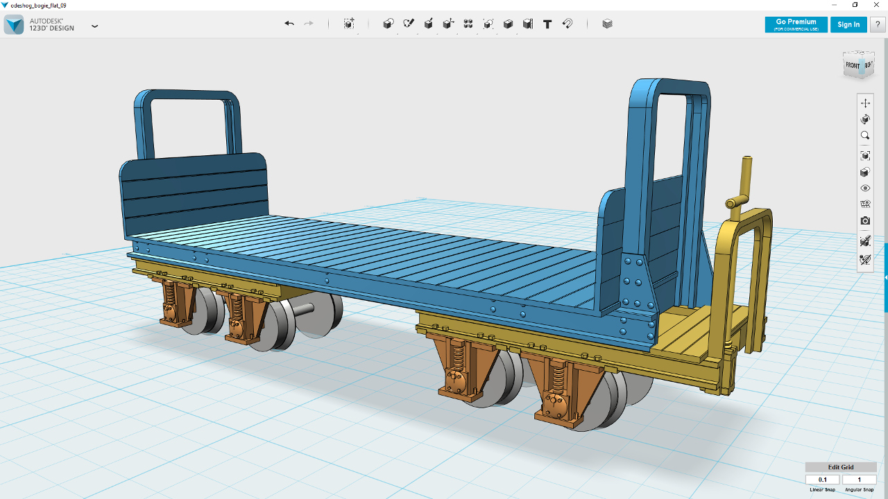Open the Primitives tool menu
Viewport: 888px width, 499px height.
388,24
